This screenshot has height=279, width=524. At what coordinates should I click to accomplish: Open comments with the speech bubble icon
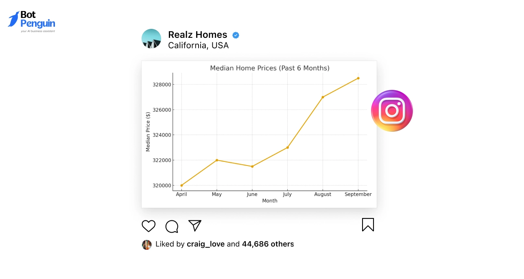(172, 226)
